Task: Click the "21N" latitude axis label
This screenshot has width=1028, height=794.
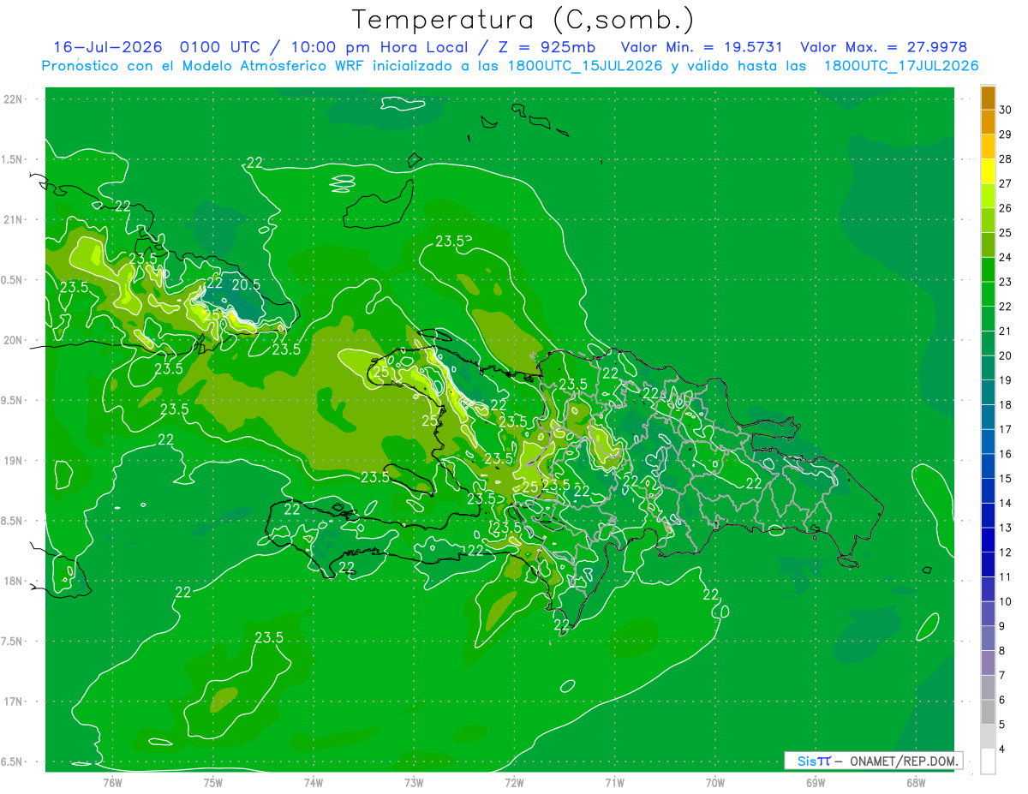Action: (14, 219)
